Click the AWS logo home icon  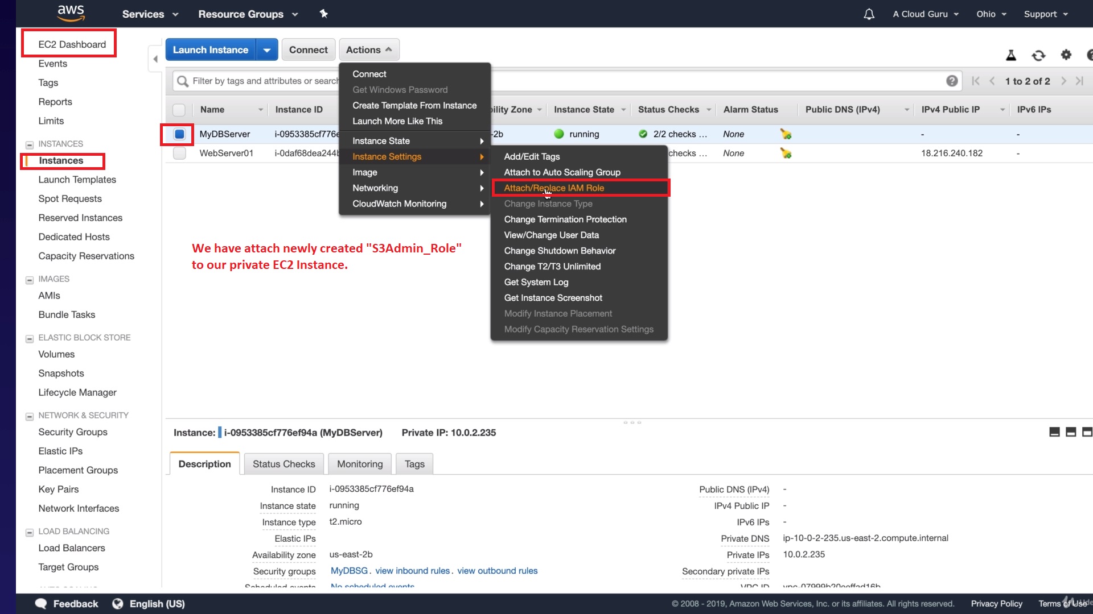coord(70,14)
